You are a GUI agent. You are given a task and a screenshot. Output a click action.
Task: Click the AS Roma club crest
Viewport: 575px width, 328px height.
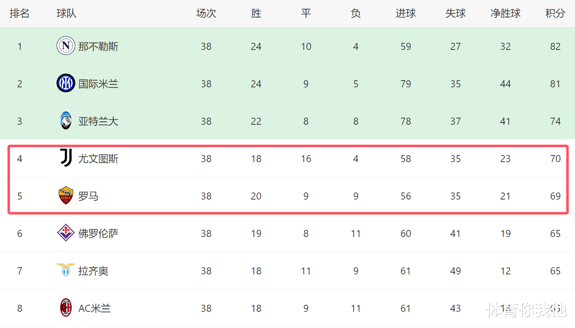tap(66, 195)
